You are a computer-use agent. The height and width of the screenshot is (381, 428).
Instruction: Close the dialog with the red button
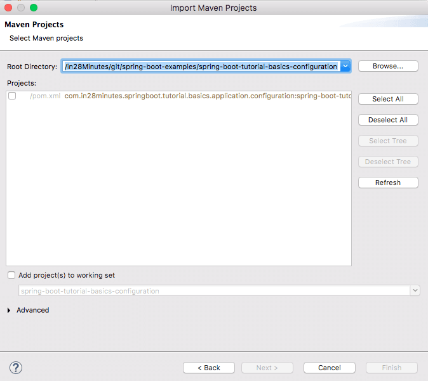click(8, 8)
